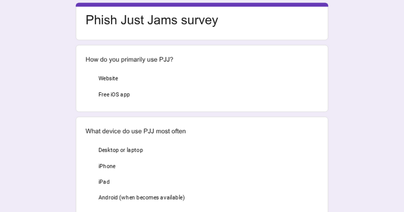This screenshot has height=212, width=404.
Task: Click the "How do you primarily use PJJ?" question
Action: pos(129,60)
